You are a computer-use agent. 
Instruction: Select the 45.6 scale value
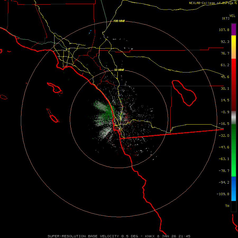225,77
